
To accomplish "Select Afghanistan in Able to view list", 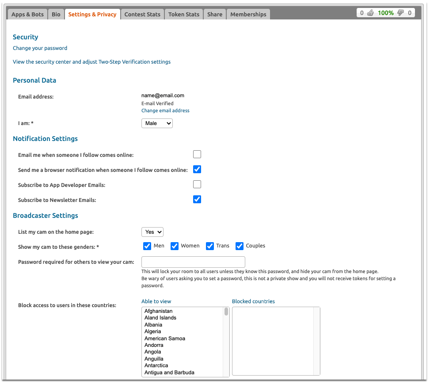I will pos(159,311).
